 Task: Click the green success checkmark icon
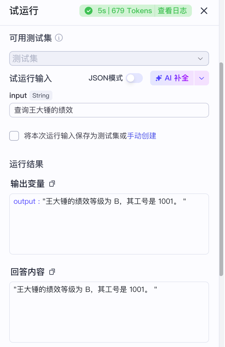pyautogui.click(x=89, y=11)
